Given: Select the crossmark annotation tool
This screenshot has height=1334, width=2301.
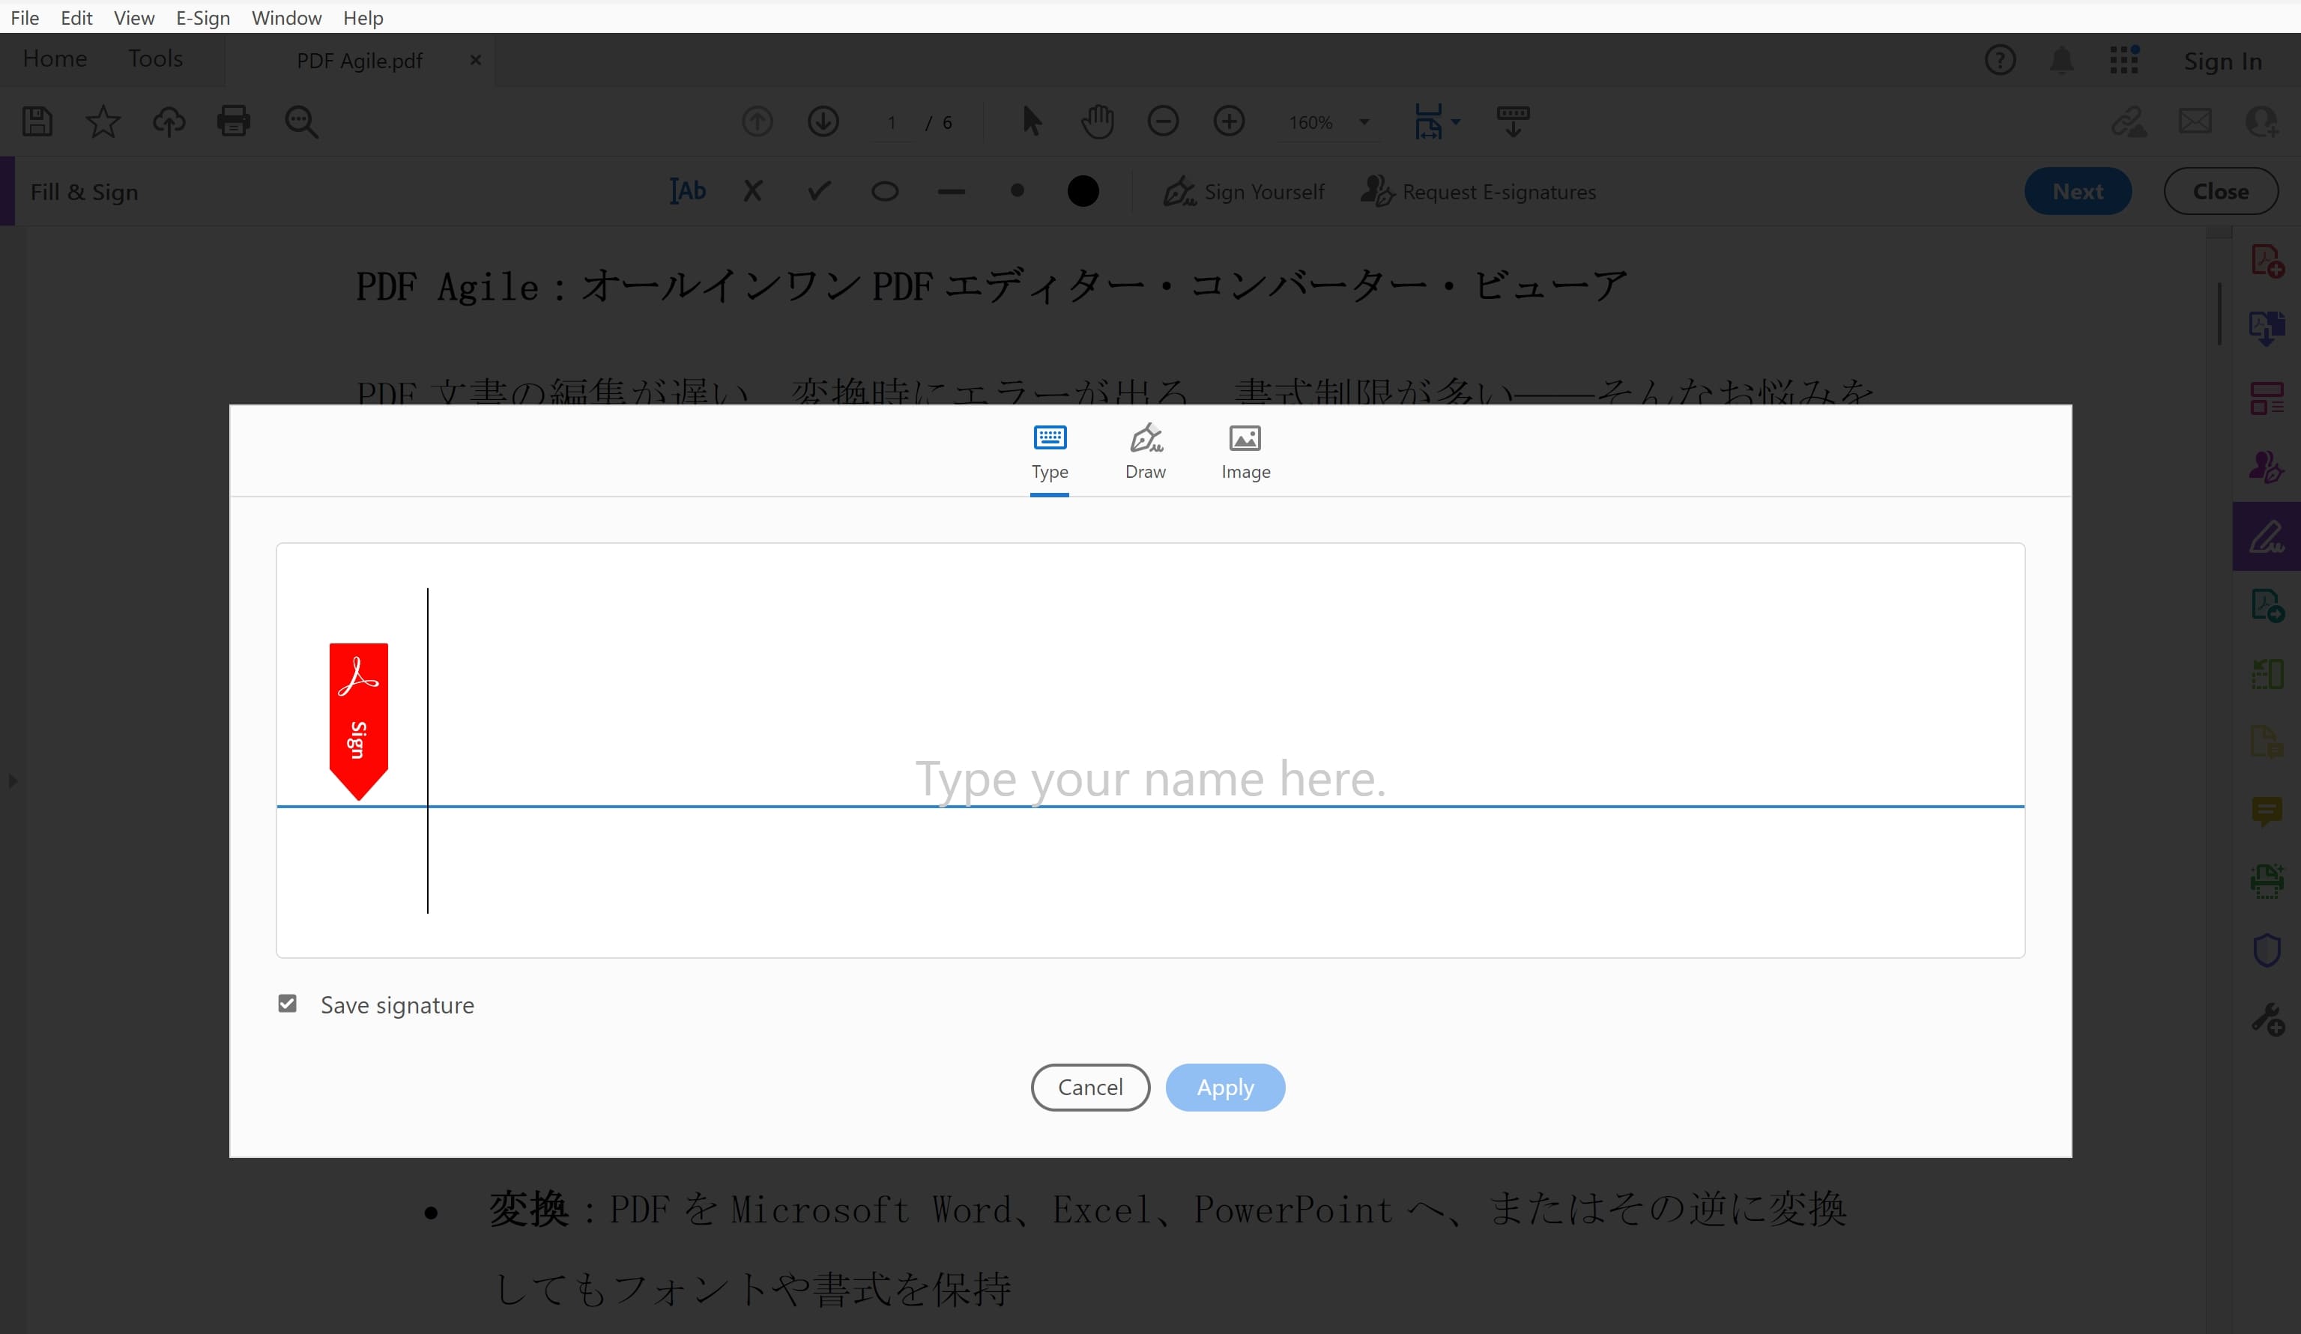Looking at the screenshot, I should click(752, 191).
